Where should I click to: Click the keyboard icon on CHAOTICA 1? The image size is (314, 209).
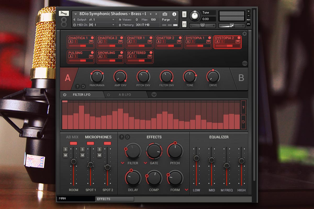(91, 42)
